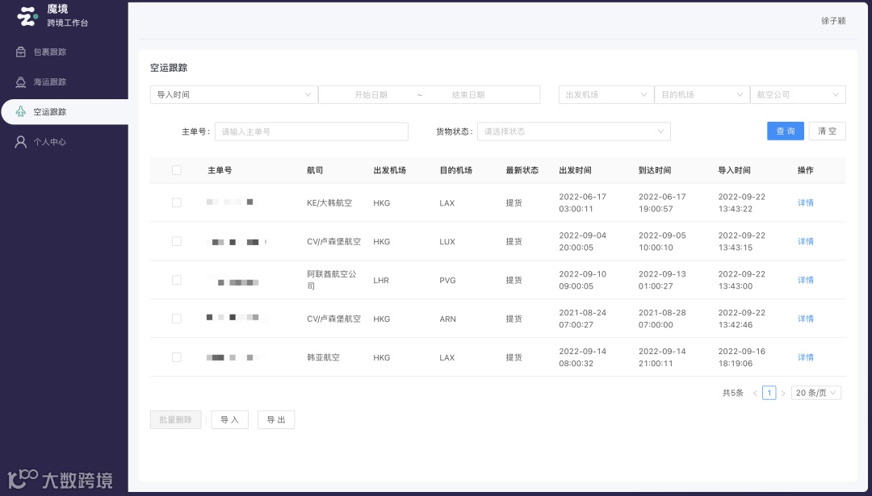Click the 结束日期 end date field
This screenshot has width=872, height=496.
468,95
